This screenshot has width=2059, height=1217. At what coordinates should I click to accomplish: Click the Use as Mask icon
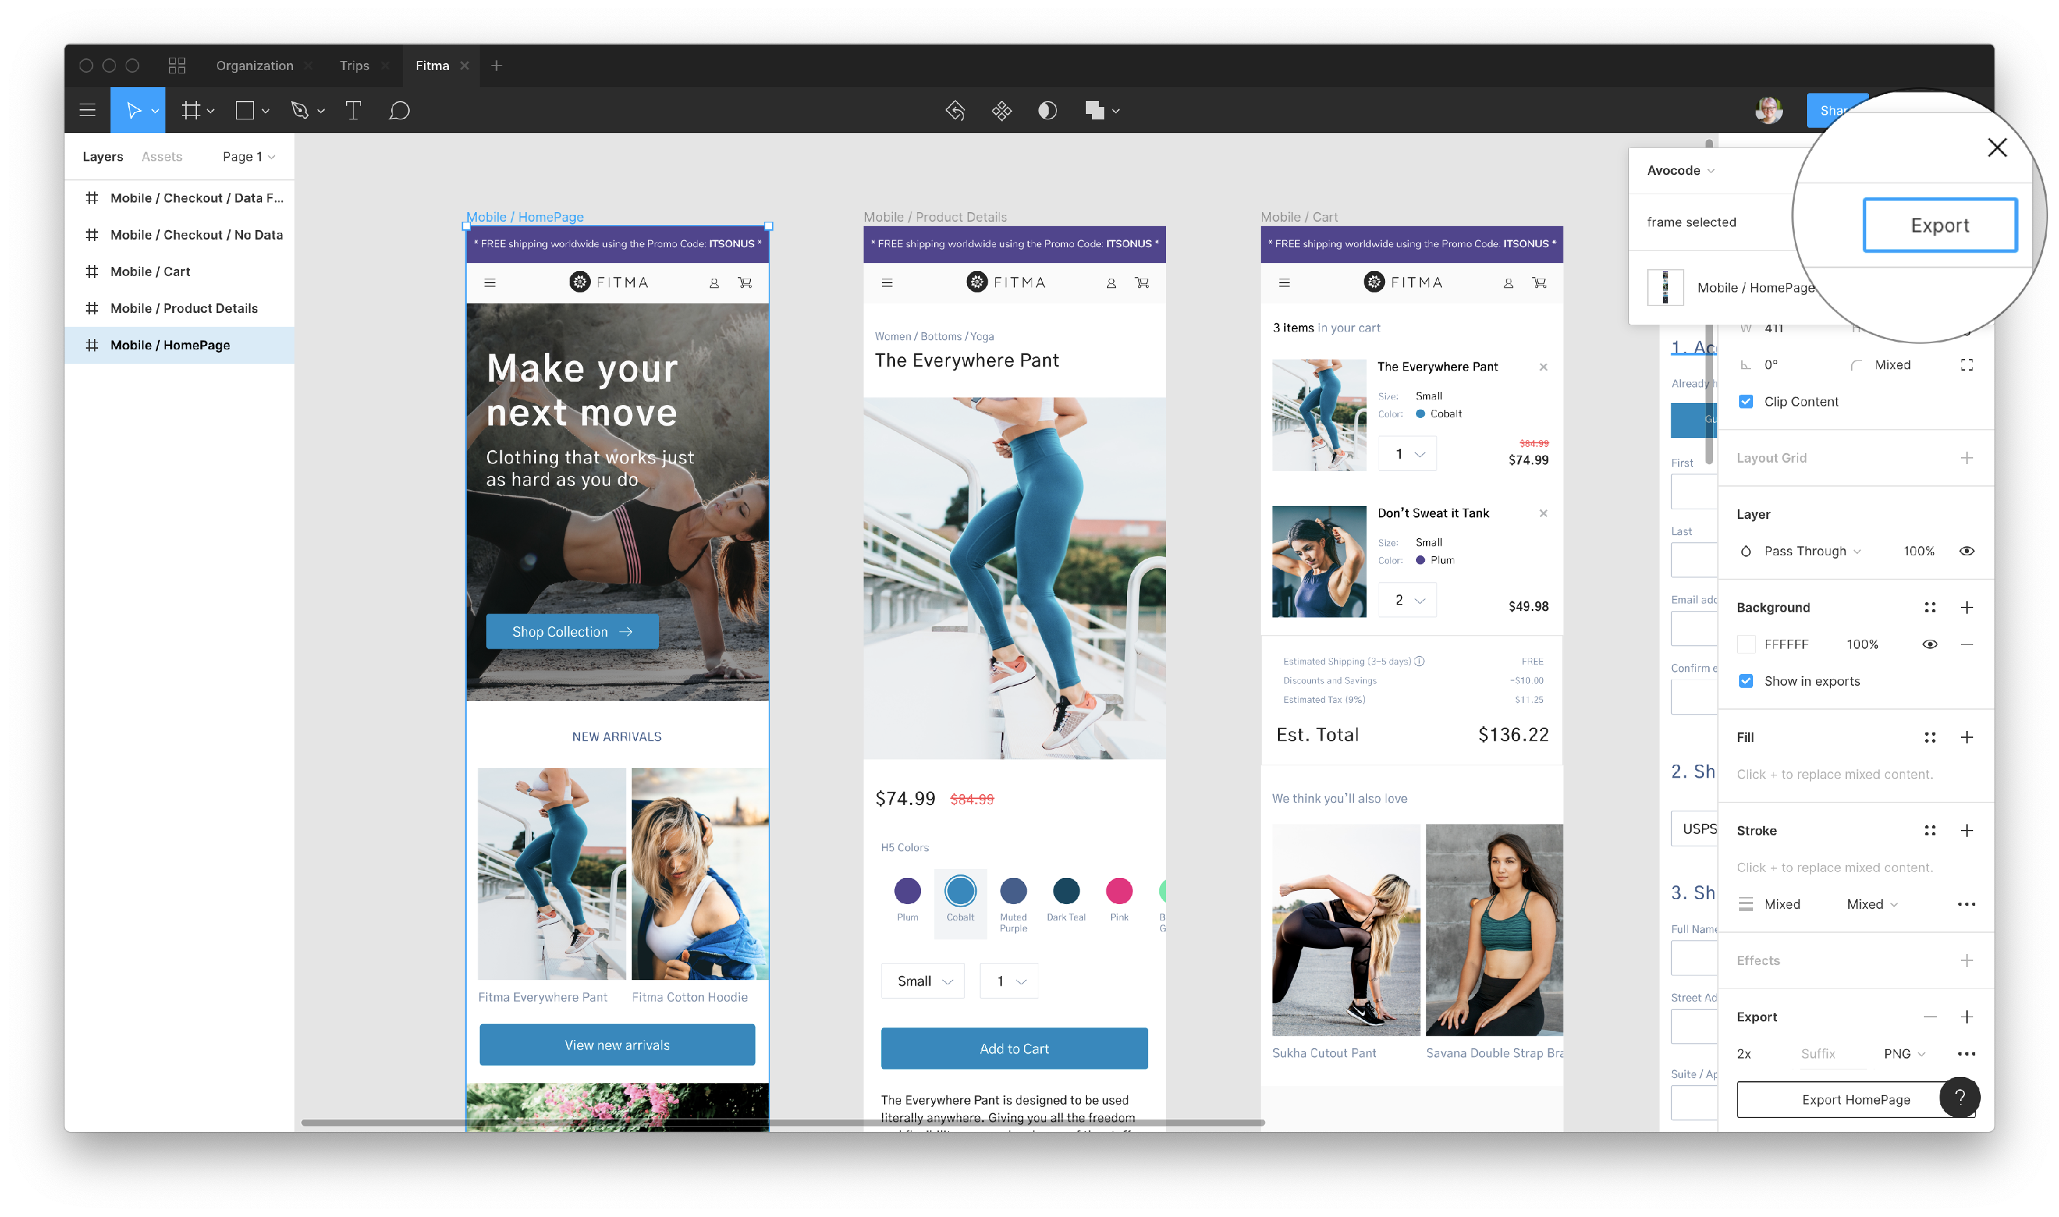[1047, 111]
